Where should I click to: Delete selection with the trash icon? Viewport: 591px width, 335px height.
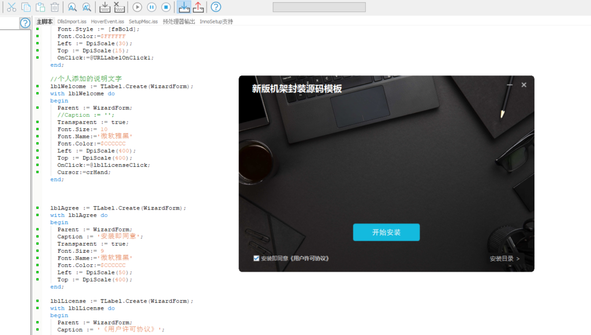54,7
